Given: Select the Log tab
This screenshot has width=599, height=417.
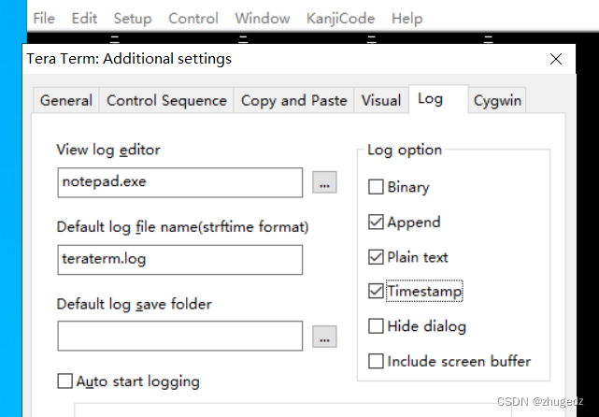Looking at the screenshot, I should click(x=438, y=99).
